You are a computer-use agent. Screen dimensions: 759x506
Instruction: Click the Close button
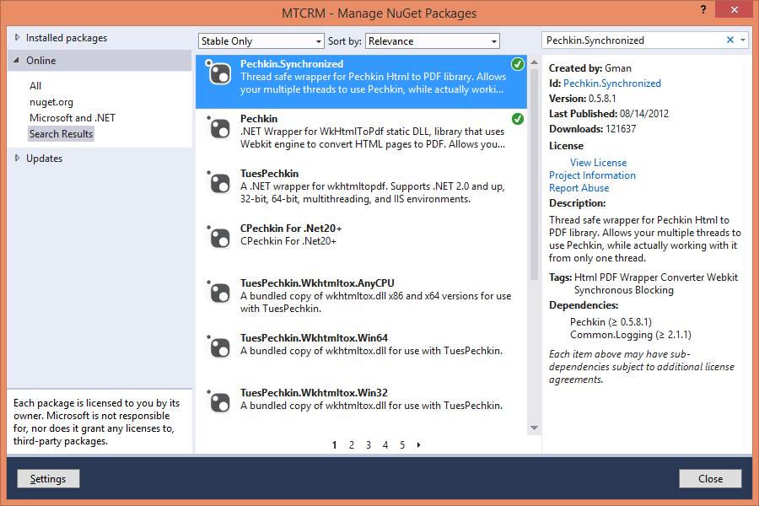click(x=710, y=478)
